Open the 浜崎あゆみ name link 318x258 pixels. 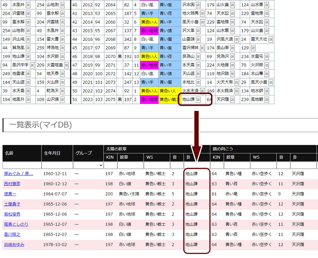pyautogui.click(x=14, y=245)
